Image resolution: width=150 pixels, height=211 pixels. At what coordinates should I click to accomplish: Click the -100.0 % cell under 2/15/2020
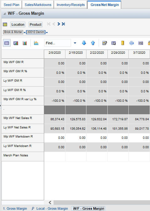(x=76, y=101)
